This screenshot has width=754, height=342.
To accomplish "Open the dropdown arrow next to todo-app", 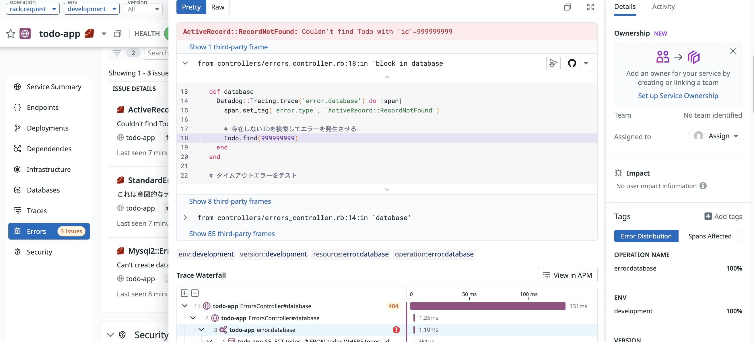I will pos(104,34).
